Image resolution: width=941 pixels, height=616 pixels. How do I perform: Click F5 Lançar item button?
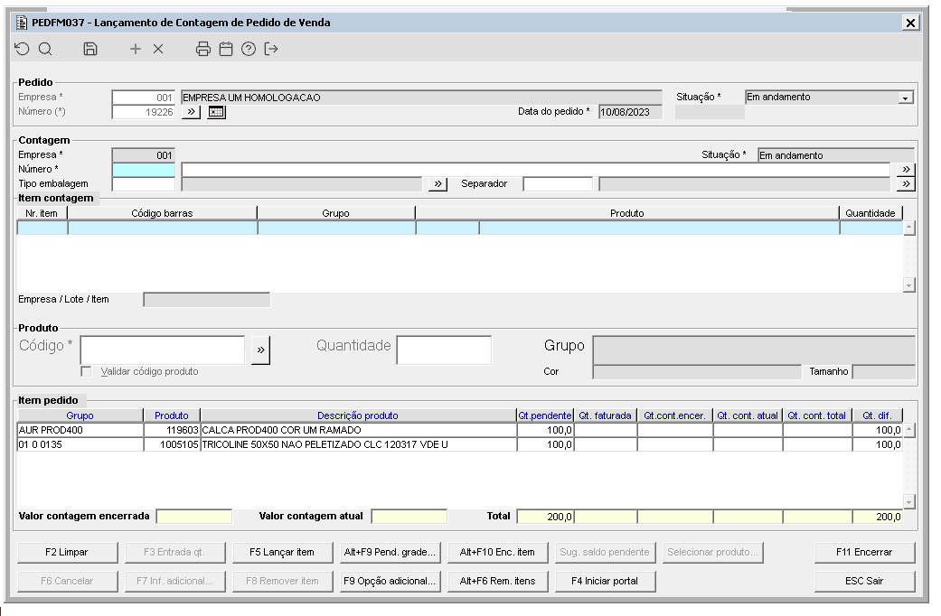click(282, 553)
